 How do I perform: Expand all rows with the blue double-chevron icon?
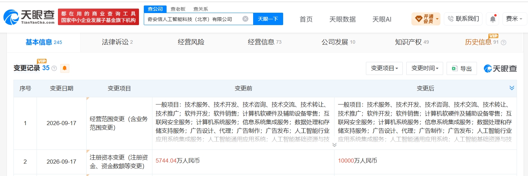pos(512,88)
